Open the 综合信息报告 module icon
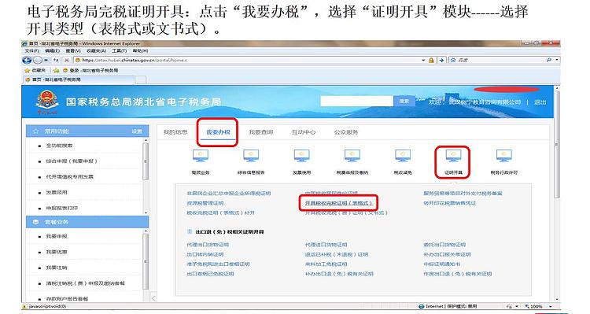This screenshot has width=590, height=314. pos(251,156)
